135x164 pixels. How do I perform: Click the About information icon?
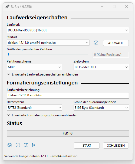tap(18, 145)
